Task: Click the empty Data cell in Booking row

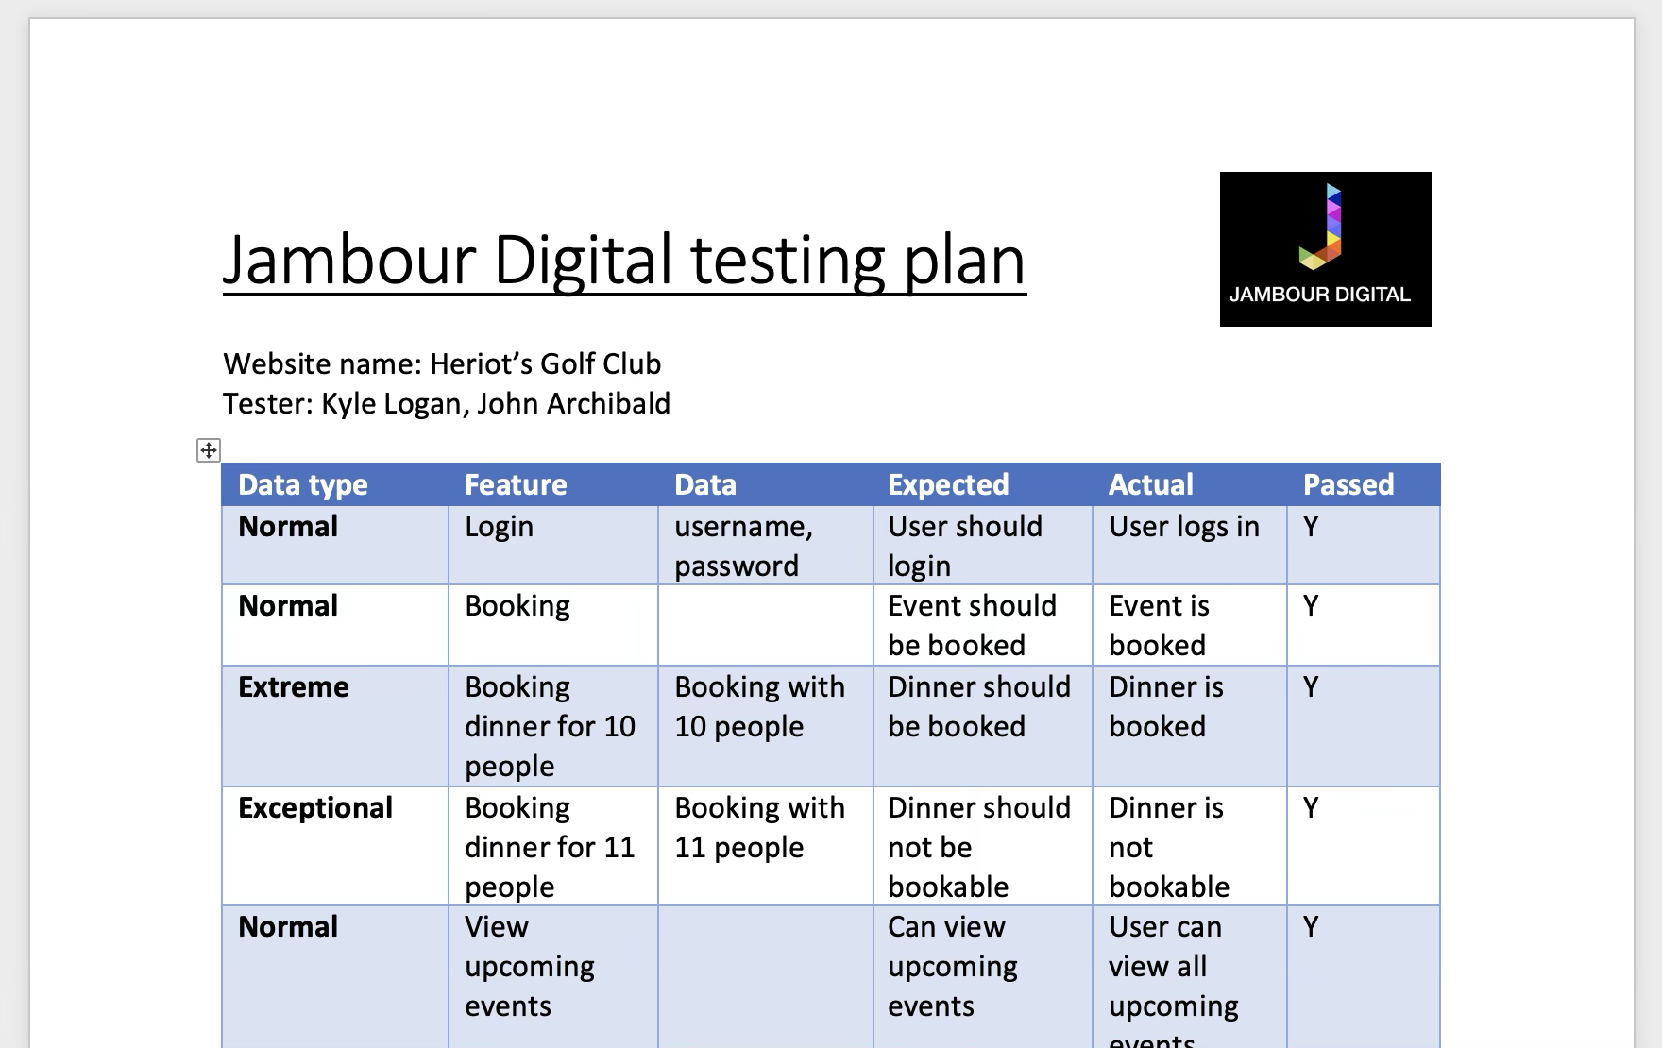Action: point(765,625)
